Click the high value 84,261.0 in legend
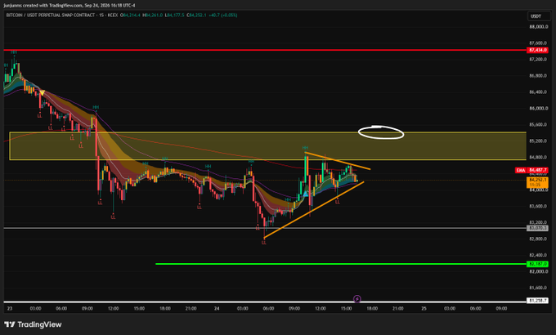This screenshot has height=335, width=556. tap(153, 16)
